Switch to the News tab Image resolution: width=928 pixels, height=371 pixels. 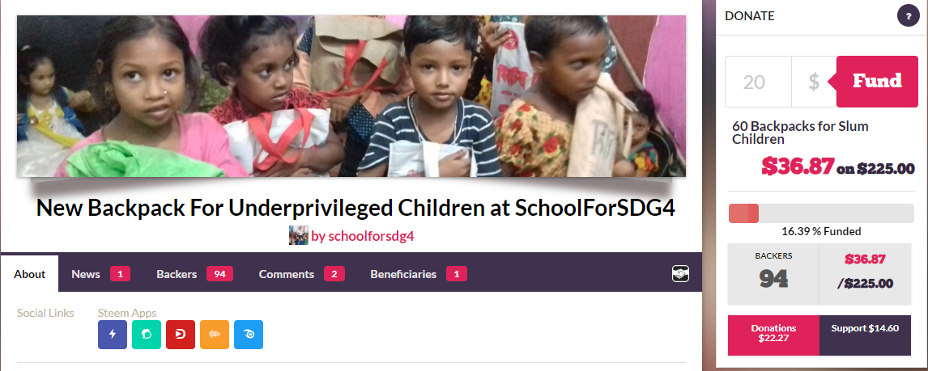click(100, 274)
